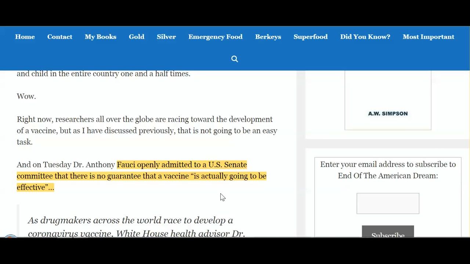
Task: Click the 'Right now, researchers' paragraph
Action: (147, 131)
